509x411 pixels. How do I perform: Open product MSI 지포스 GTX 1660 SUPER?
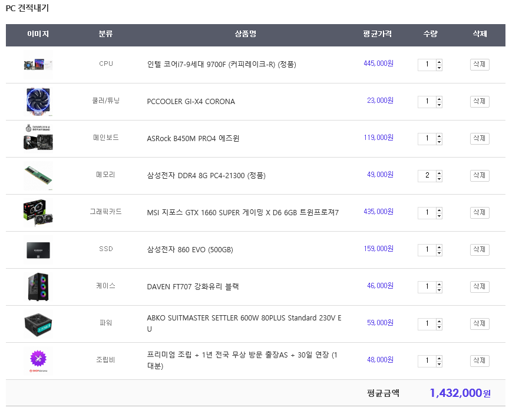coord(243,213)
